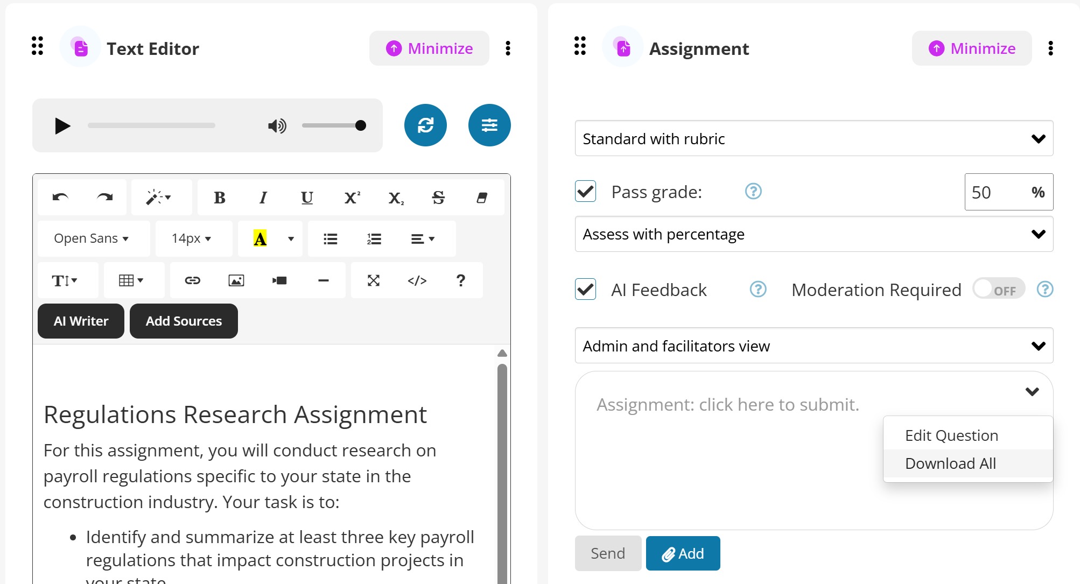
Task: Click the eraser clear-formatting icon
Action: pos(482,198)
